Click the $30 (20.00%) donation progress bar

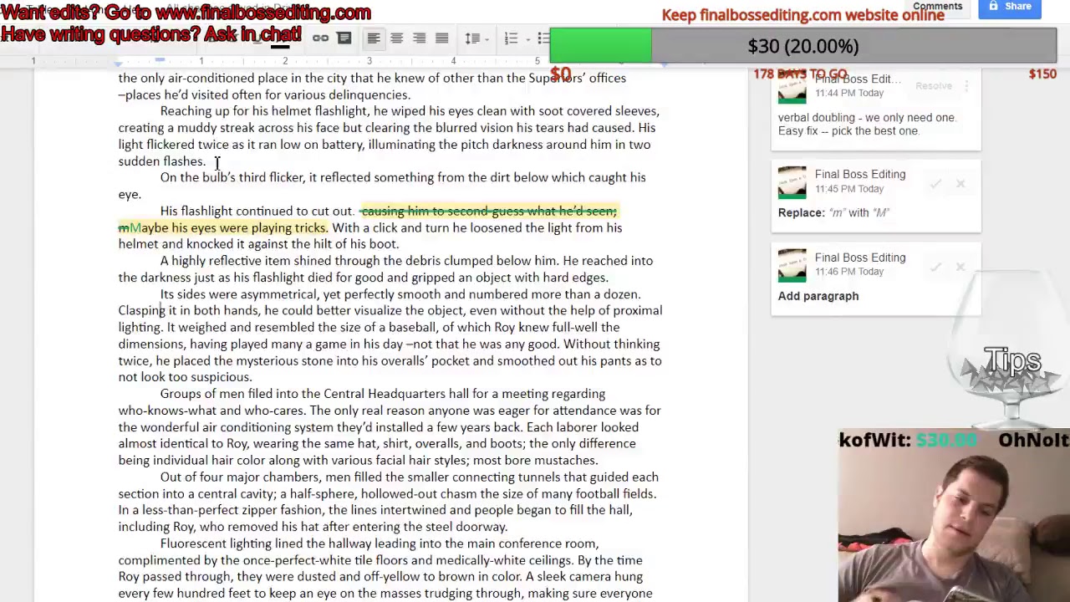click(x=803, y=46)
